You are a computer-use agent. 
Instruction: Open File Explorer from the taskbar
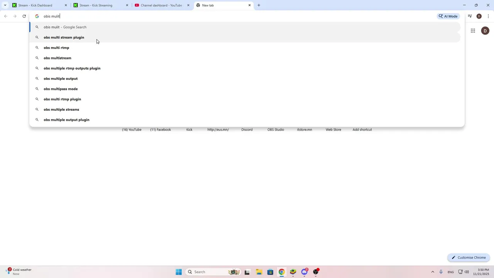(x=259, y=272)
